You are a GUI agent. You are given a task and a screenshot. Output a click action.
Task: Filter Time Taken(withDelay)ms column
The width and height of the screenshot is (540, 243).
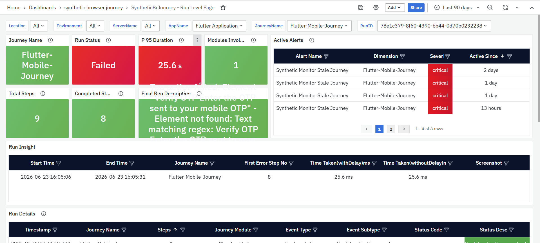(x=374, y=163)
